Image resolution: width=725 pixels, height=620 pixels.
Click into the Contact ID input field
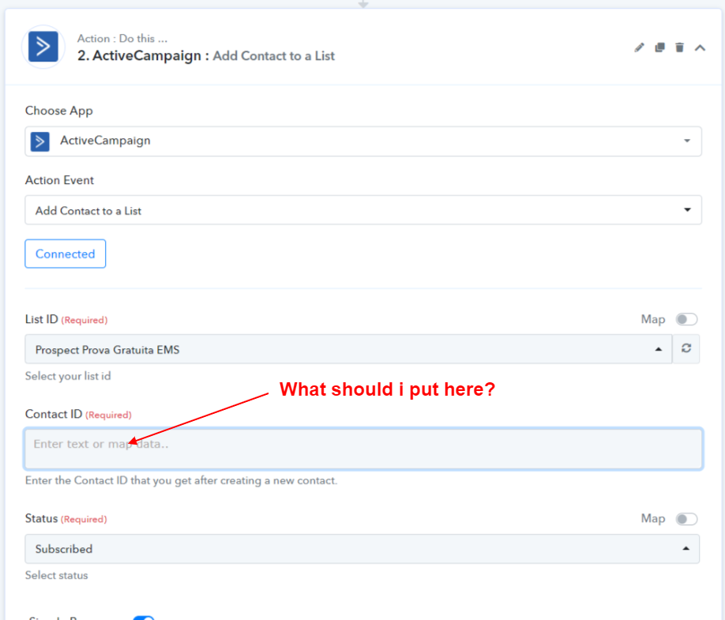(363, 449)
